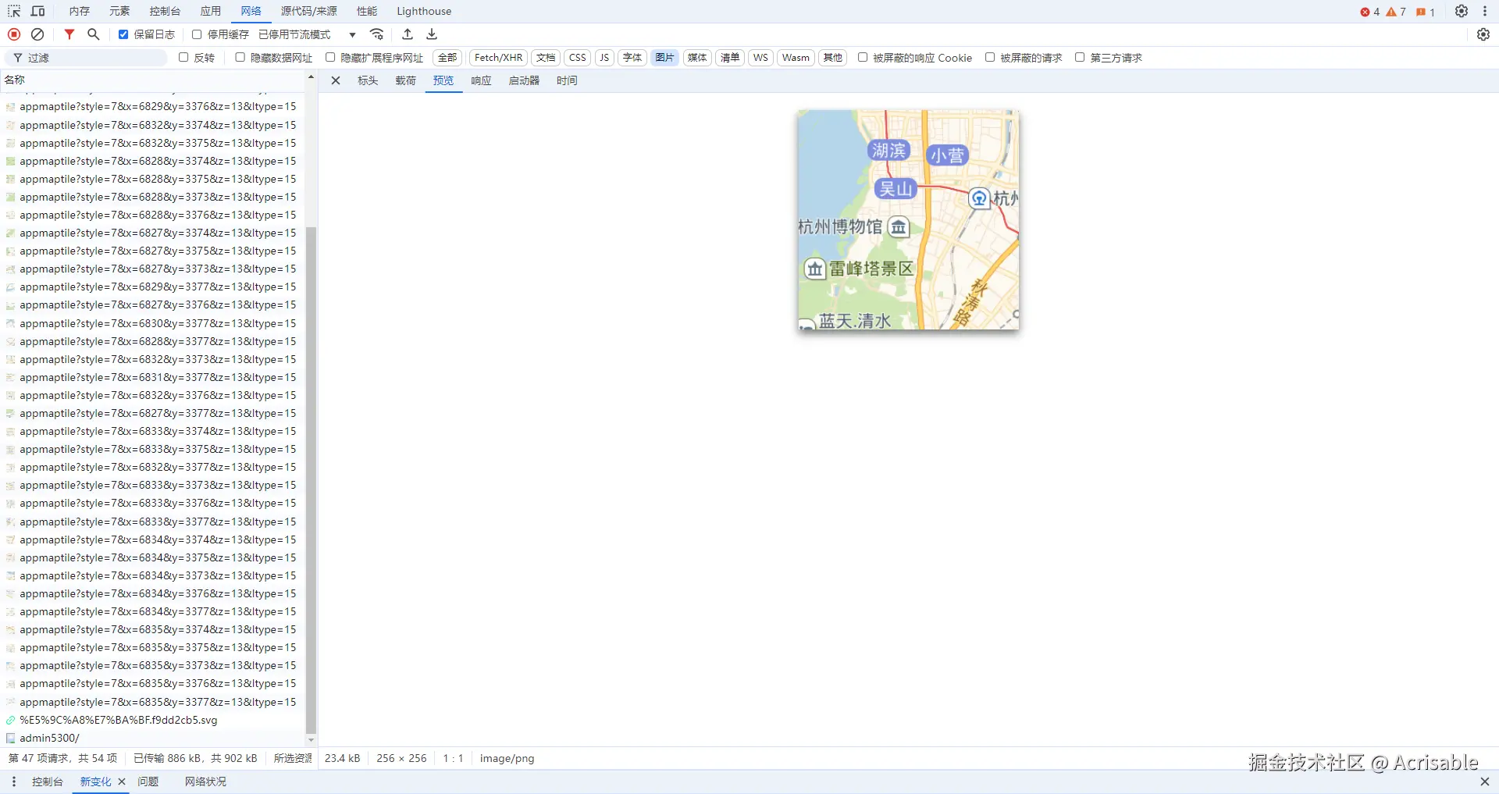Filter requests by 其他
Viewport: 1499px width, 794px height.
click(x=833, y=57)
